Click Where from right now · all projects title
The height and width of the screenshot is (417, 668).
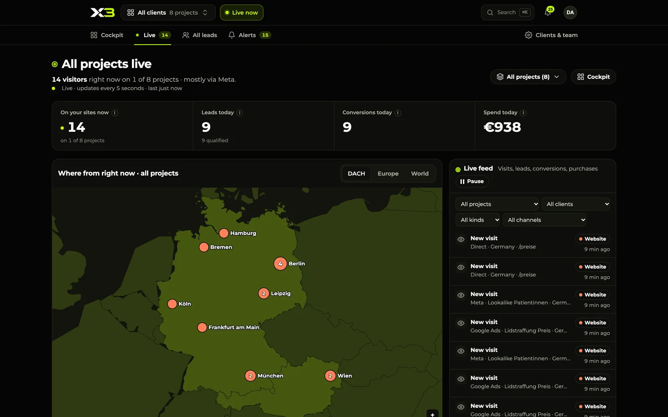[118, 173]
